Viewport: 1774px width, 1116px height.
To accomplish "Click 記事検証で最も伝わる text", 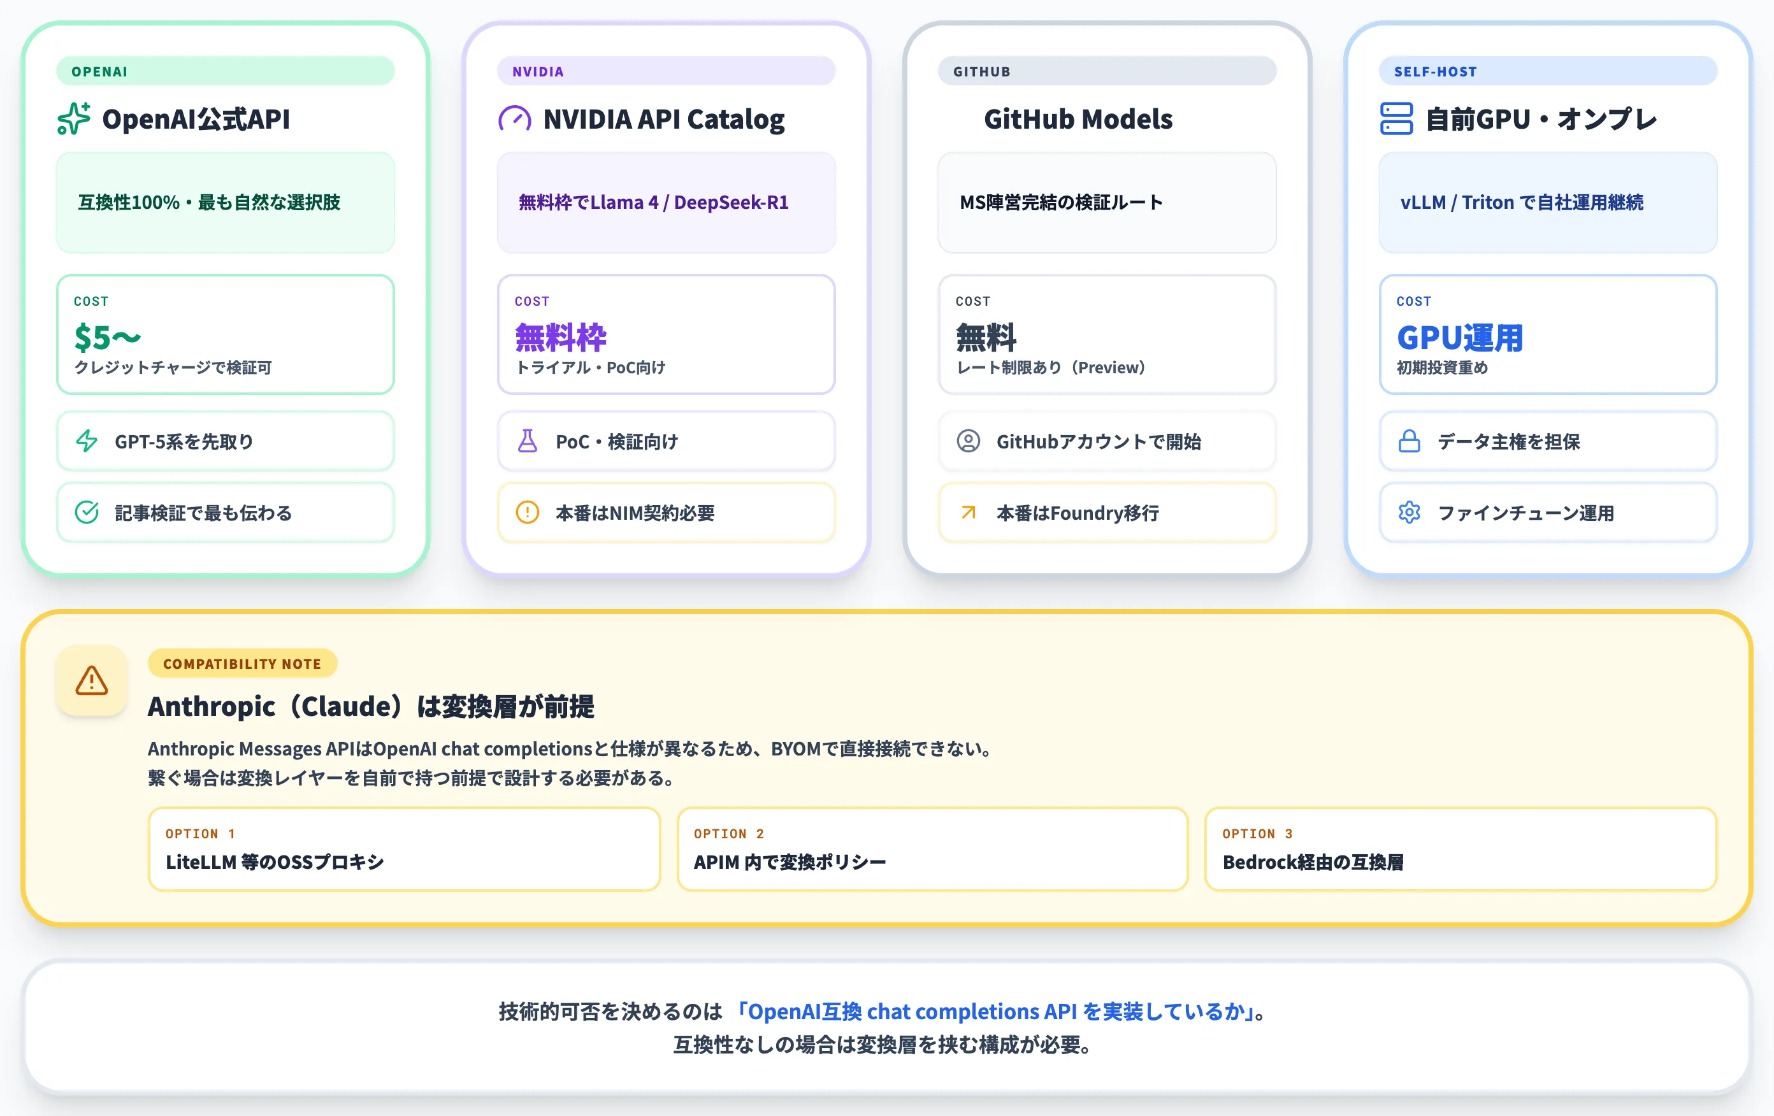I will [203, 512].
